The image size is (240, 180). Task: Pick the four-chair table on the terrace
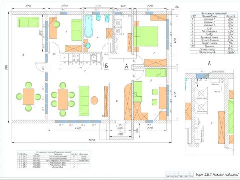[x=28, y=96]
